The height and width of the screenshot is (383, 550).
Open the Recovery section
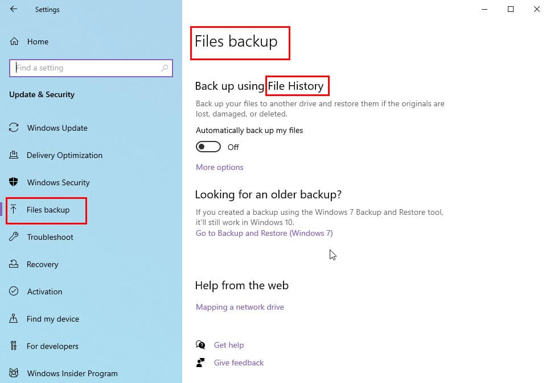(x=43, y=264)
